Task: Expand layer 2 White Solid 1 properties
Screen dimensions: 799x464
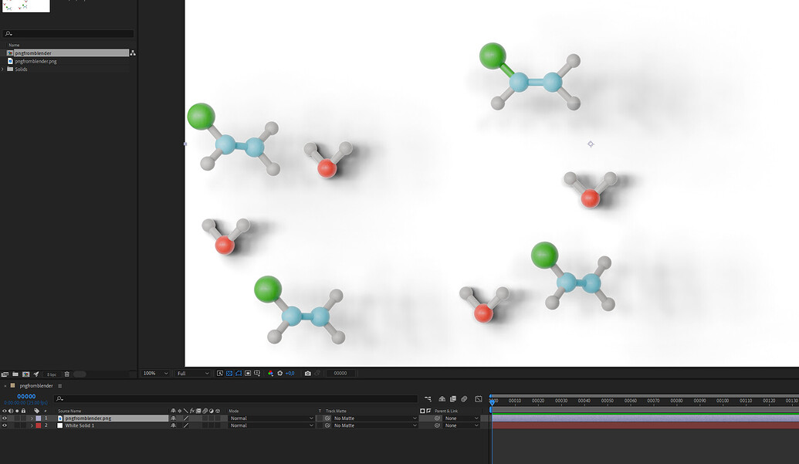Action: click(x=32, y=425)
